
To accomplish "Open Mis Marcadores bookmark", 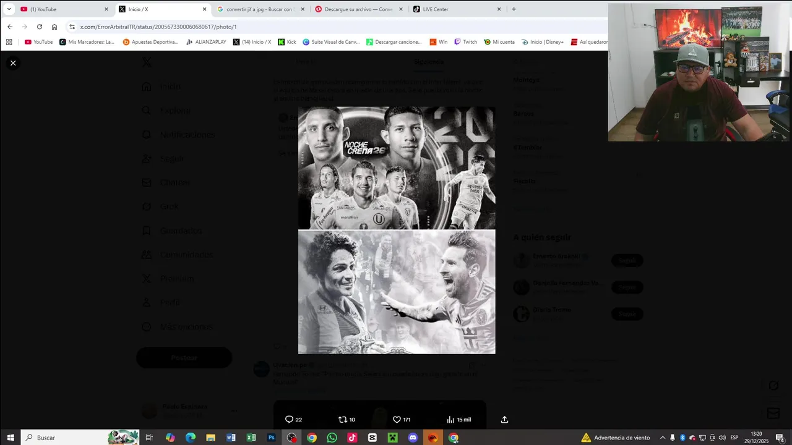I will pos(87,42).
